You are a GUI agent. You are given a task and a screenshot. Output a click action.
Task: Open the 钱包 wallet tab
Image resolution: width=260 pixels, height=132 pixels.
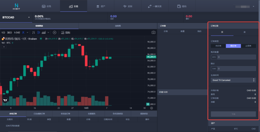182,6
